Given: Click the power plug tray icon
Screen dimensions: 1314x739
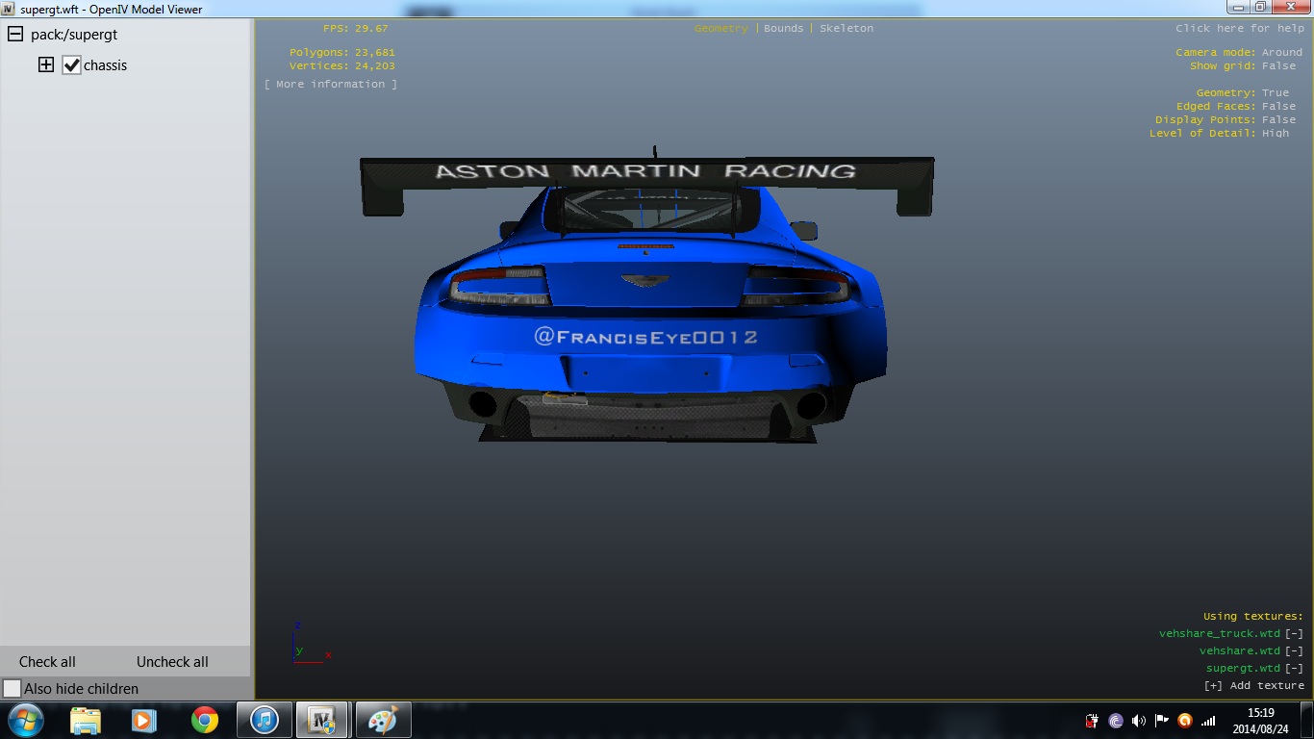Looking at the screenshot, I should [1092, 721].
